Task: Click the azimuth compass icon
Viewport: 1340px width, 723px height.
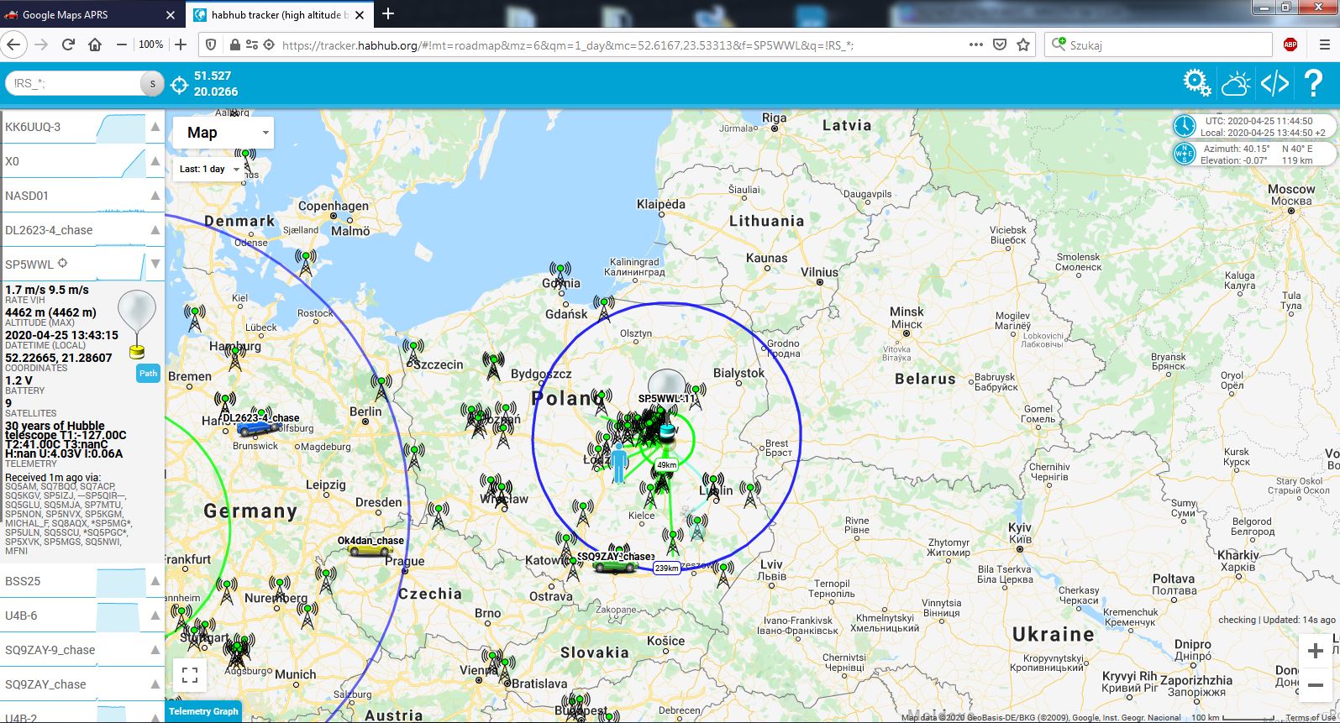Action: [x=1185, y=154]
